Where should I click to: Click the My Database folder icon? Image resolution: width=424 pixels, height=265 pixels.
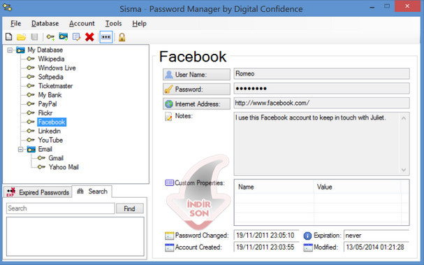[20, 50]
